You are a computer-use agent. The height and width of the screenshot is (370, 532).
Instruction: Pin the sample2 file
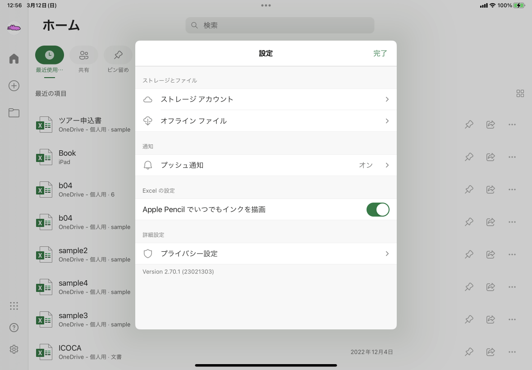(469, 254)
